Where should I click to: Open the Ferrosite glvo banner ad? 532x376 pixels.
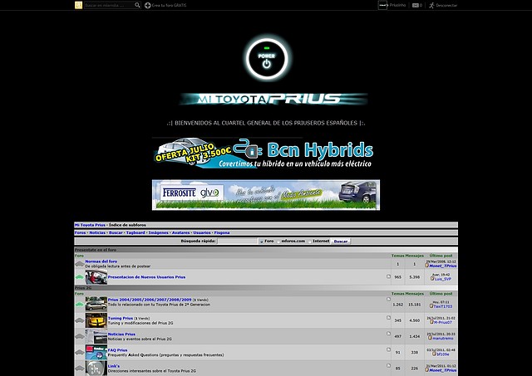pyautogui.click(x=266, y=195)
